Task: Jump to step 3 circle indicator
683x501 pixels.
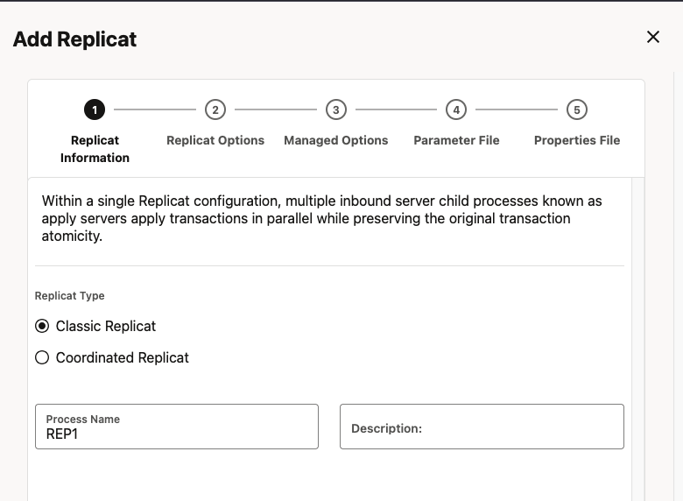Action: tap(336, 109)
